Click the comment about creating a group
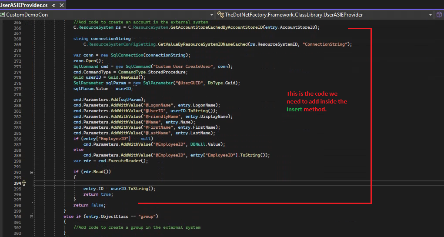This screenshot has width=444, height=237. coord(137,227)
